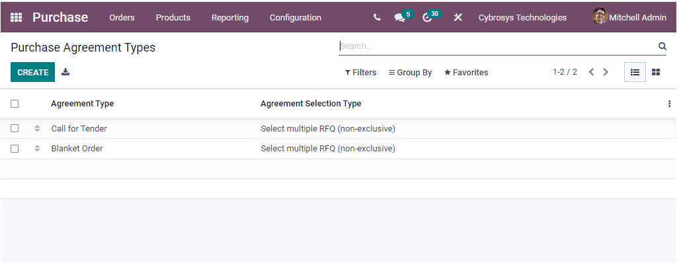The height and width of the screenshot is (263, 677).
Task: Click Blanket Order's Select multiple RFQ cell
Action: pos(328,149)
